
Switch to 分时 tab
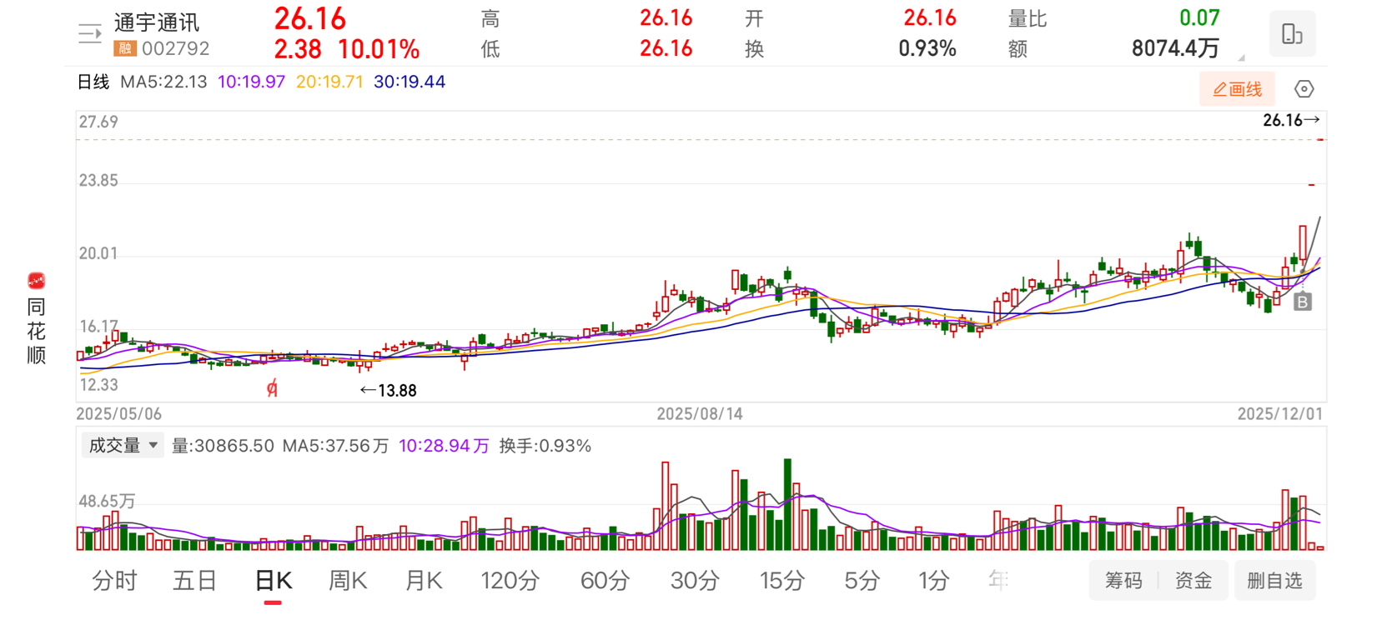point(114,581)
